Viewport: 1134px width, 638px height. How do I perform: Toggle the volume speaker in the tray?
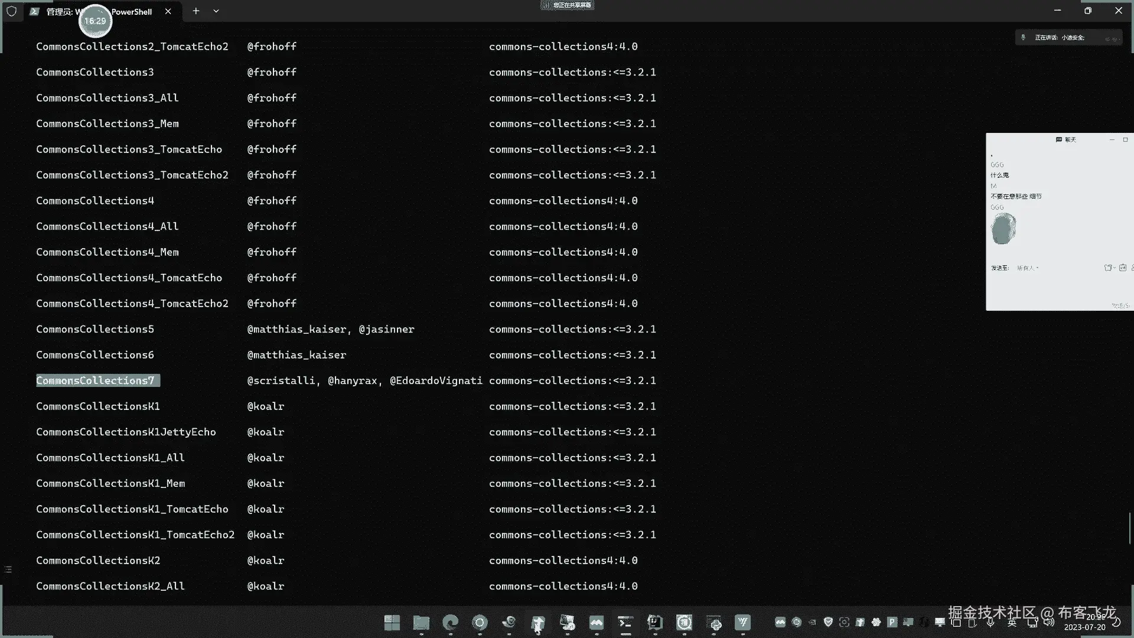click(x=1048, y=622)
